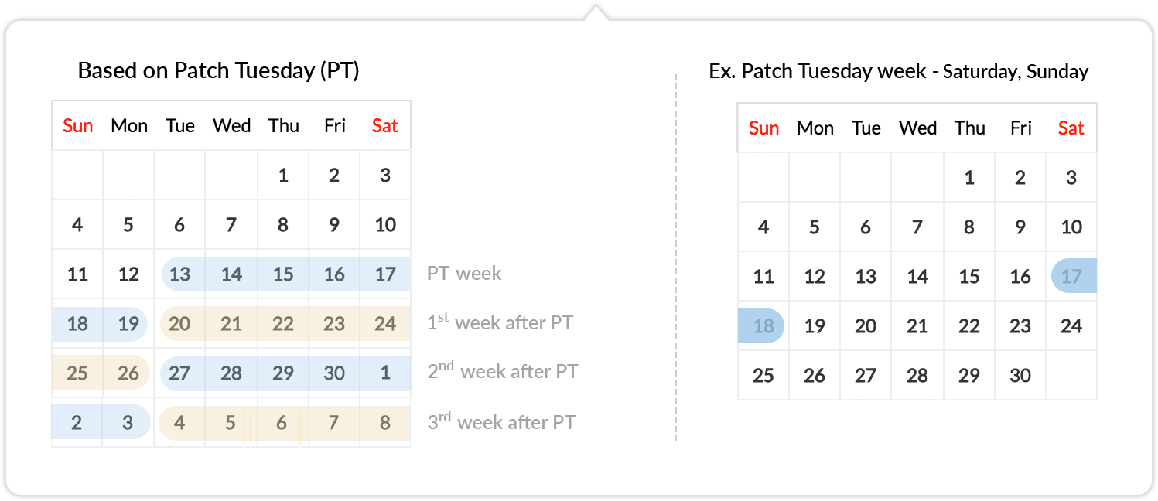The width and height of the screenshot is (1158, 501).
Task: Click the '3rd week after PT' label
Action: (501, 422)
